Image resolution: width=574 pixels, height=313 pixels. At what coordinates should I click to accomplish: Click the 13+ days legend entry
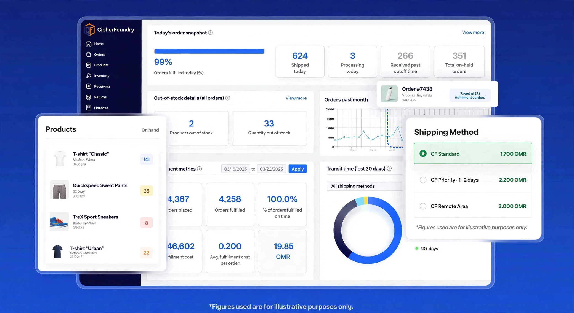pos(427,249)
